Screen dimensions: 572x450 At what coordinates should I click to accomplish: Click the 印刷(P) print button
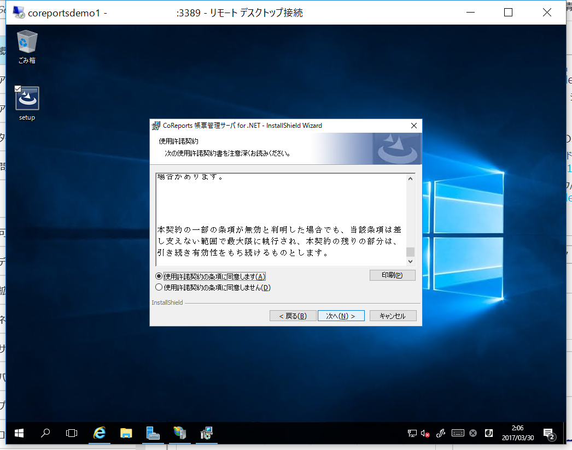[392, 275]
